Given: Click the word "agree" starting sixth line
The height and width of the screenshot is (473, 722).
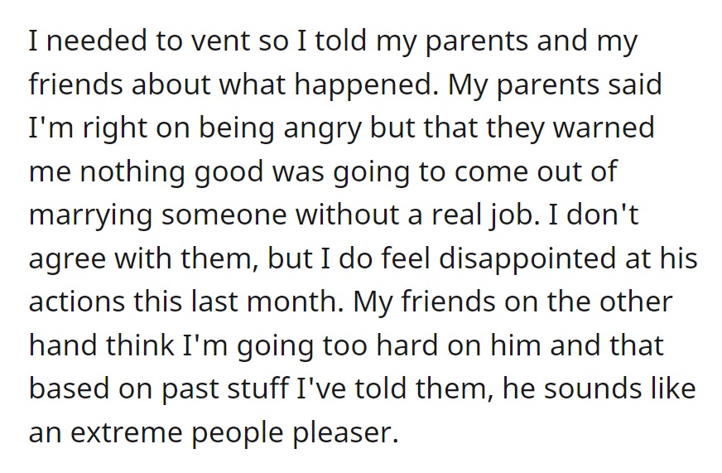Looking at the screenshot, I should [67, 258].
